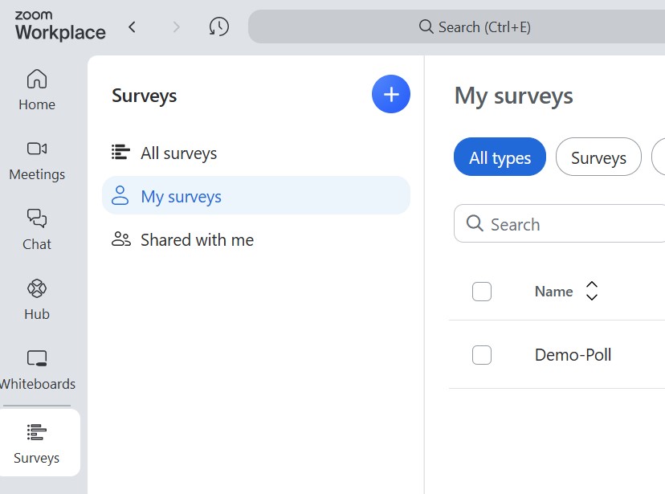665x494 pixels.
Task: Show All surveys list
Action: [x=256, y=153]
